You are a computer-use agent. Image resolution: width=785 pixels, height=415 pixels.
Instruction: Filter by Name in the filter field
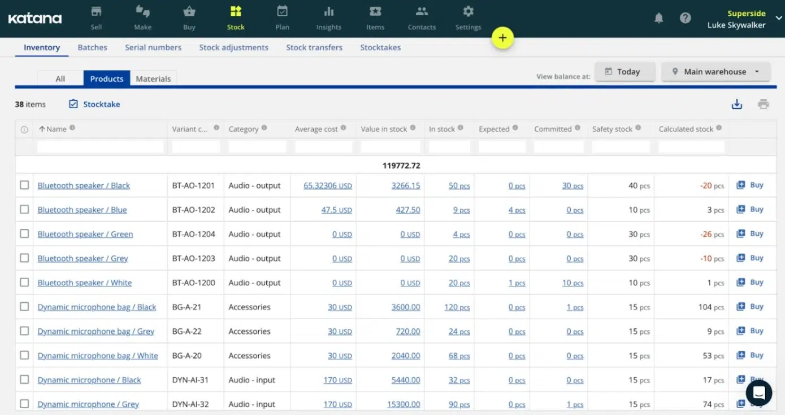tap(101, 147)
